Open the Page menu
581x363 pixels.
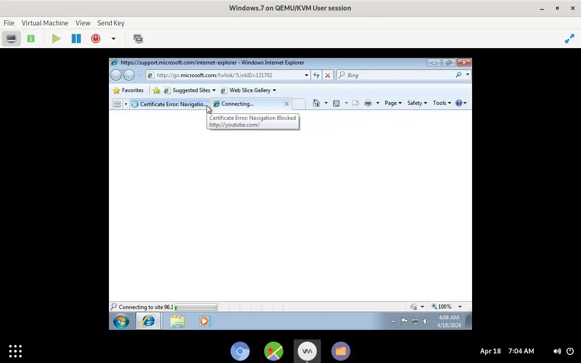[393, 103]
